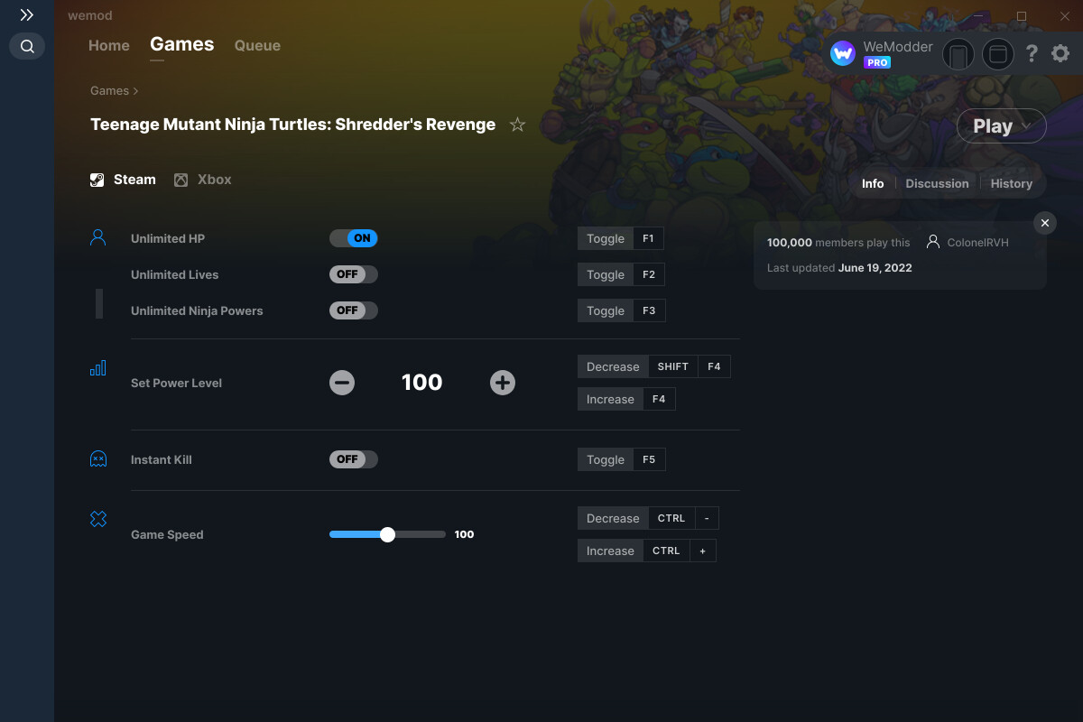Open the phone-shaped icon next to WeModder

pyautogui.click(x=958, y=54)
